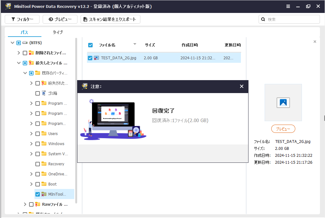
Task: Expand the Rawファイル node
Action: (x=25, y=204)
